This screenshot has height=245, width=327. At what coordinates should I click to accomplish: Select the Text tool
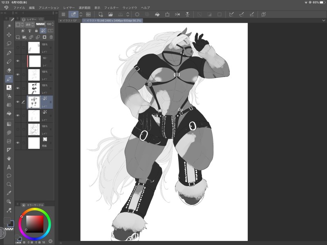[9, 167]
